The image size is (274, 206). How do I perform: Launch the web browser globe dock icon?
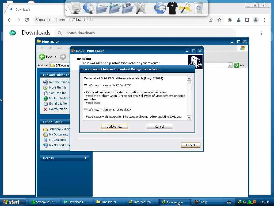tap(160, 8)
